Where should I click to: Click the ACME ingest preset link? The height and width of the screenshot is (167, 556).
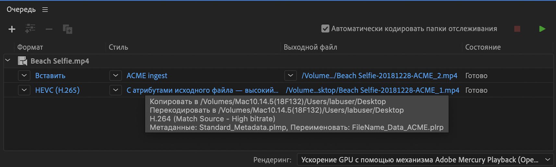(x=147, y=76)
